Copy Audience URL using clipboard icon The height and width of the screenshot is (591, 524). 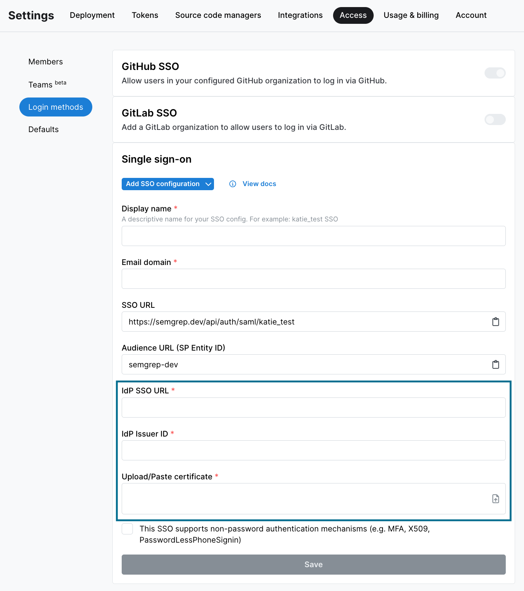[x=495, y=365]
